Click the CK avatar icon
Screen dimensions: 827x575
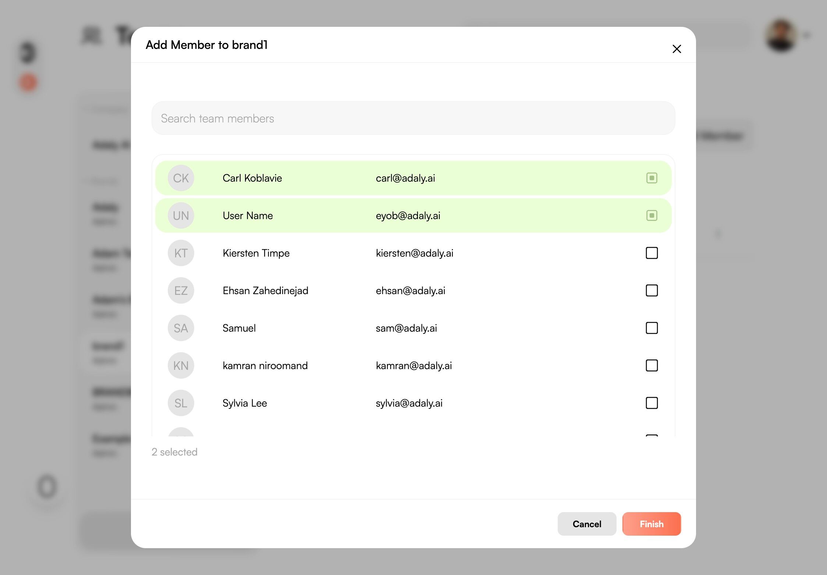tap(181, 178)
